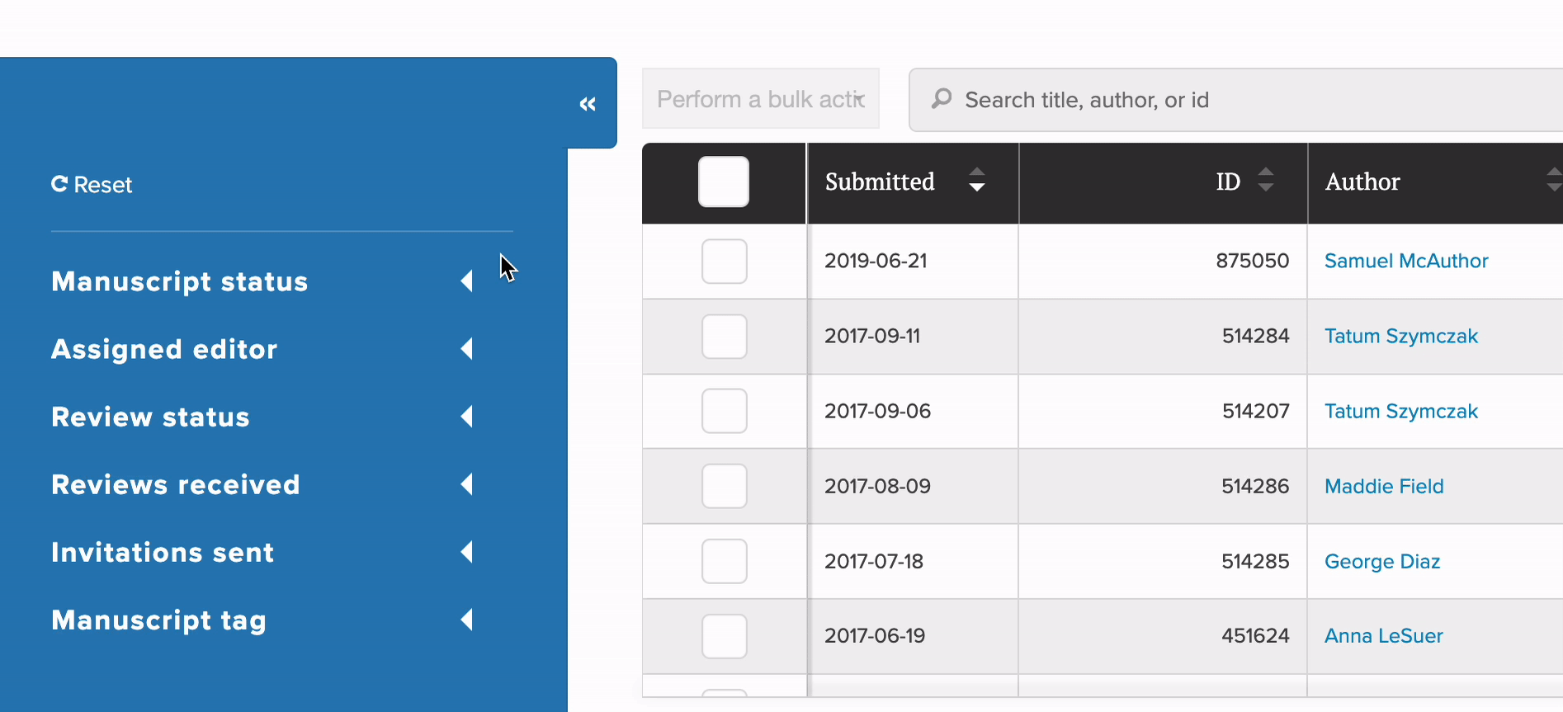Screen dimensions: 1563x712
Task: Click the ID value 514284
Action: [x=1256, y=336]
